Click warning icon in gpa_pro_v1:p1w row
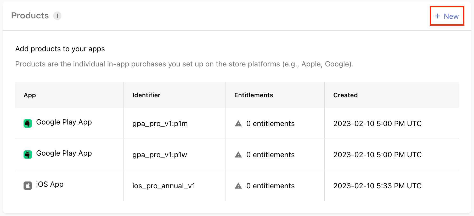 pyautogui.click(x=238, y=155)
